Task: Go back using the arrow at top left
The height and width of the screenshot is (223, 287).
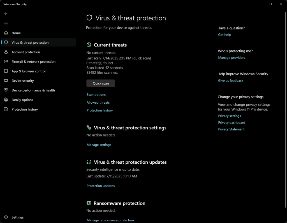Action: [6, 13]
